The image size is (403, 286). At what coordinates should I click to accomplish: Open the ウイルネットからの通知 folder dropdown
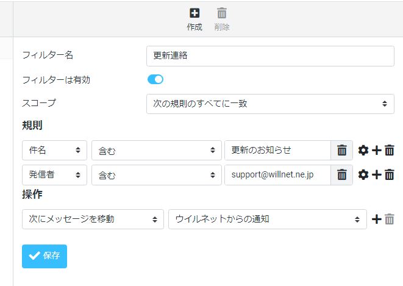267,219
